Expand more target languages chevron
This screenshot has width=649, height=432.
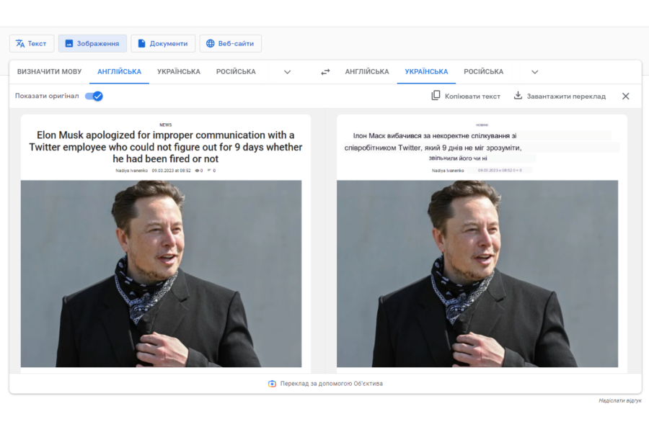535,72
